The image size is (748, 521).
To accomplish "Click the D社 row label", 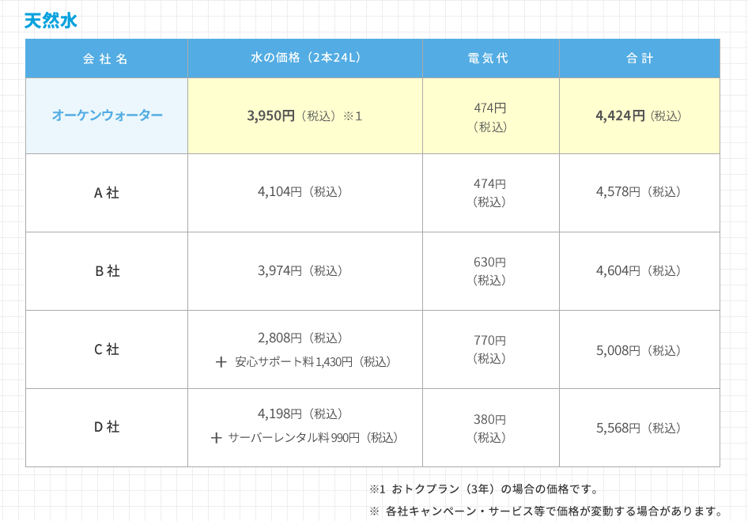I will click(107, 427).
